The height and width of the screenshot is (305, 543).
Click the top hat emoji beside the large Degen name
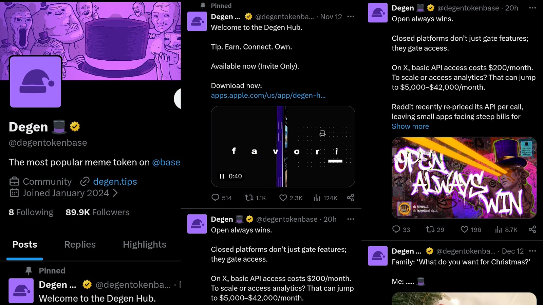59,127
